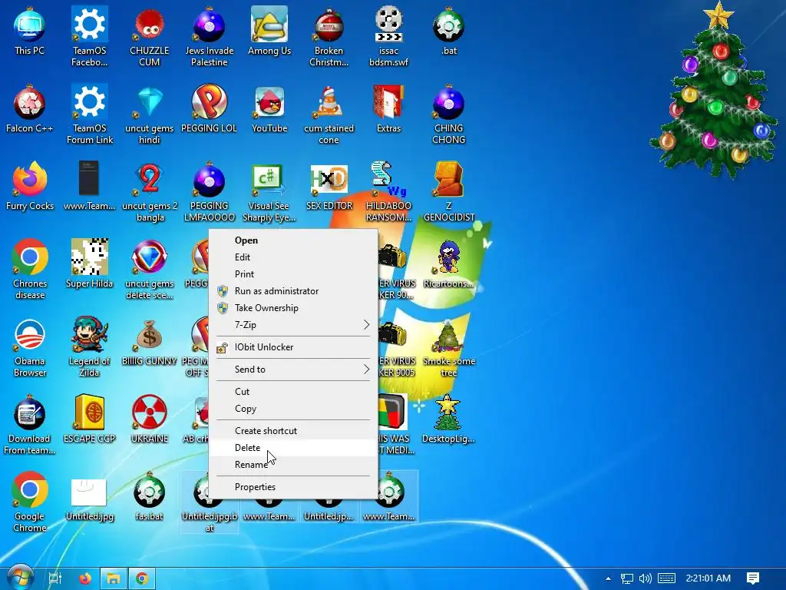Viewport: 786px width, 590px height.
Task: Select the Chrones disease Chrome icon
Action: (x=30, y=270)
